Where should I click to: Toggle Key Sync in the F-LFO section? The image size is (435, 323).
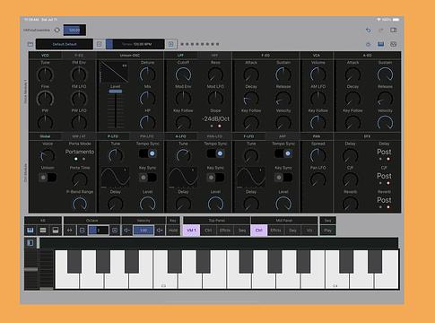(283, 178)
